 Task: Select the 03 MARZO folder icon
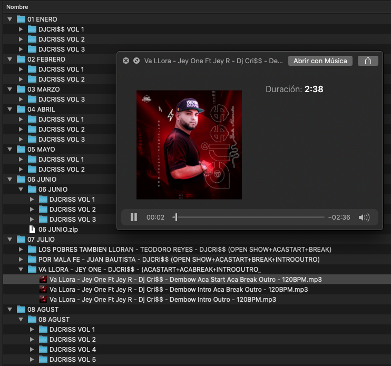click(21, 90)
